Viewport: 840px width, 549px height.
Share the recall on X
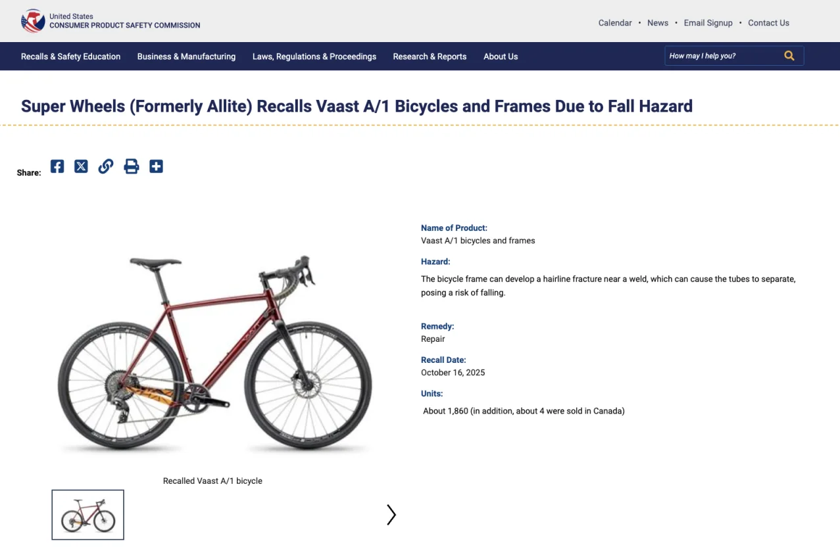[x=81, y=166]
